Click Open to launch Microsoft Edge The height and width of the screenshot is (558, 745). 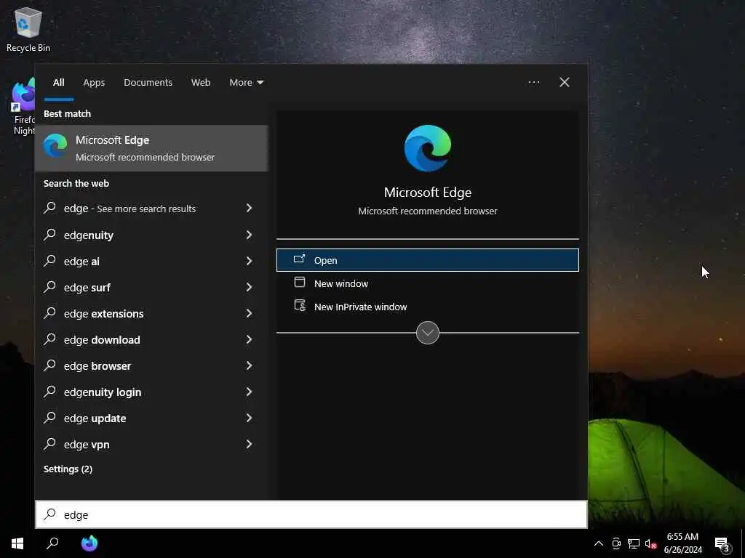point(428,260)
